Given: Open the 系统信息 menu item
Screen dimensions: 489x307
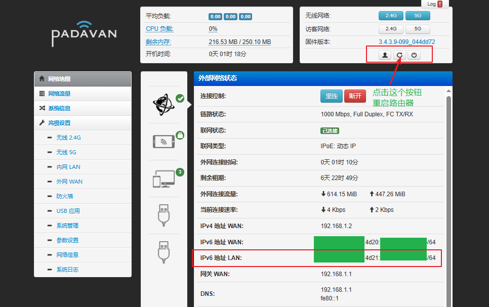Looking at the screenshot, I should click(x=83, y=108).
